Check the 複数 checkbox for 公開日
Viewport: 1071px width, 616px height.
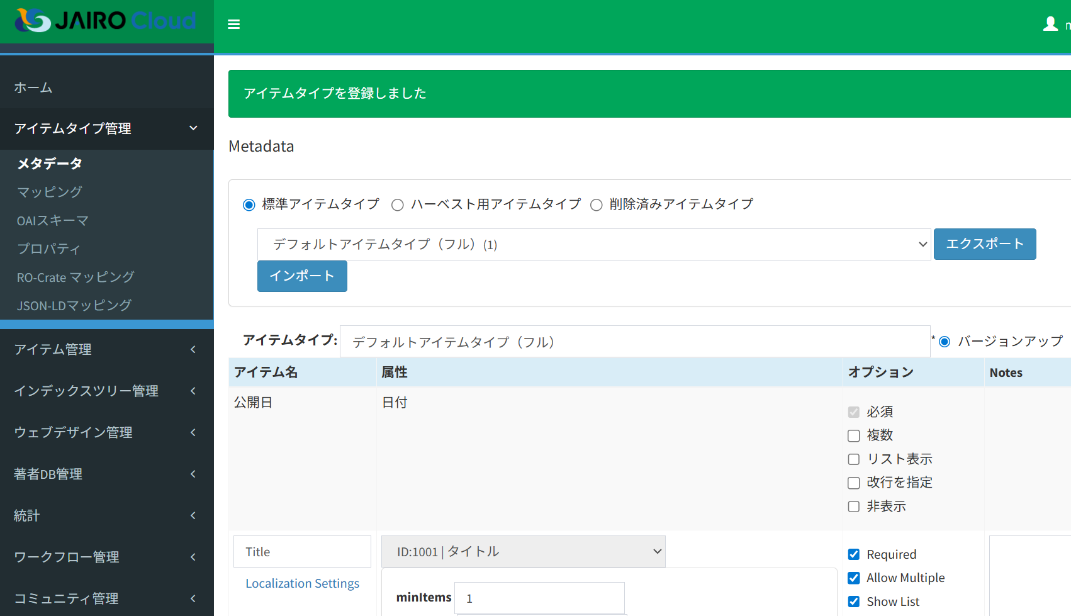click(x=854, y=436)
